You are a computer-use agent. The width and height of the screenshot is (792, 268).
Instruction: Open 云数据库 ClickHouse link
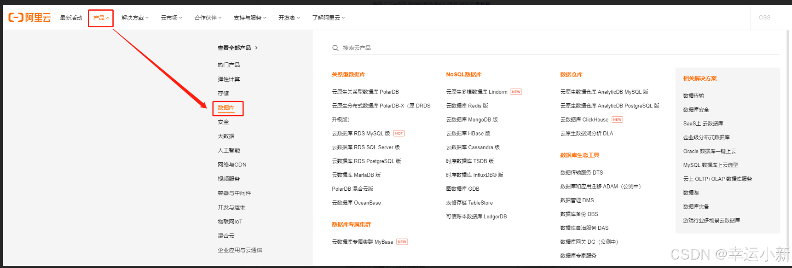584,120
